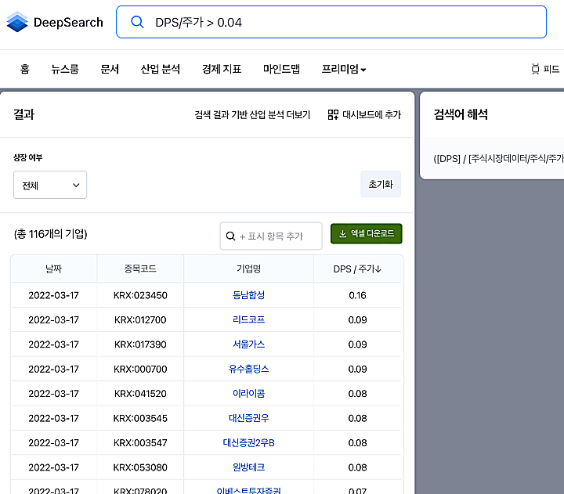Open 검색 결과 기반 산업 분석 더보기 link
The width and height of the screenshot is (564, 494).
[252, 114]
